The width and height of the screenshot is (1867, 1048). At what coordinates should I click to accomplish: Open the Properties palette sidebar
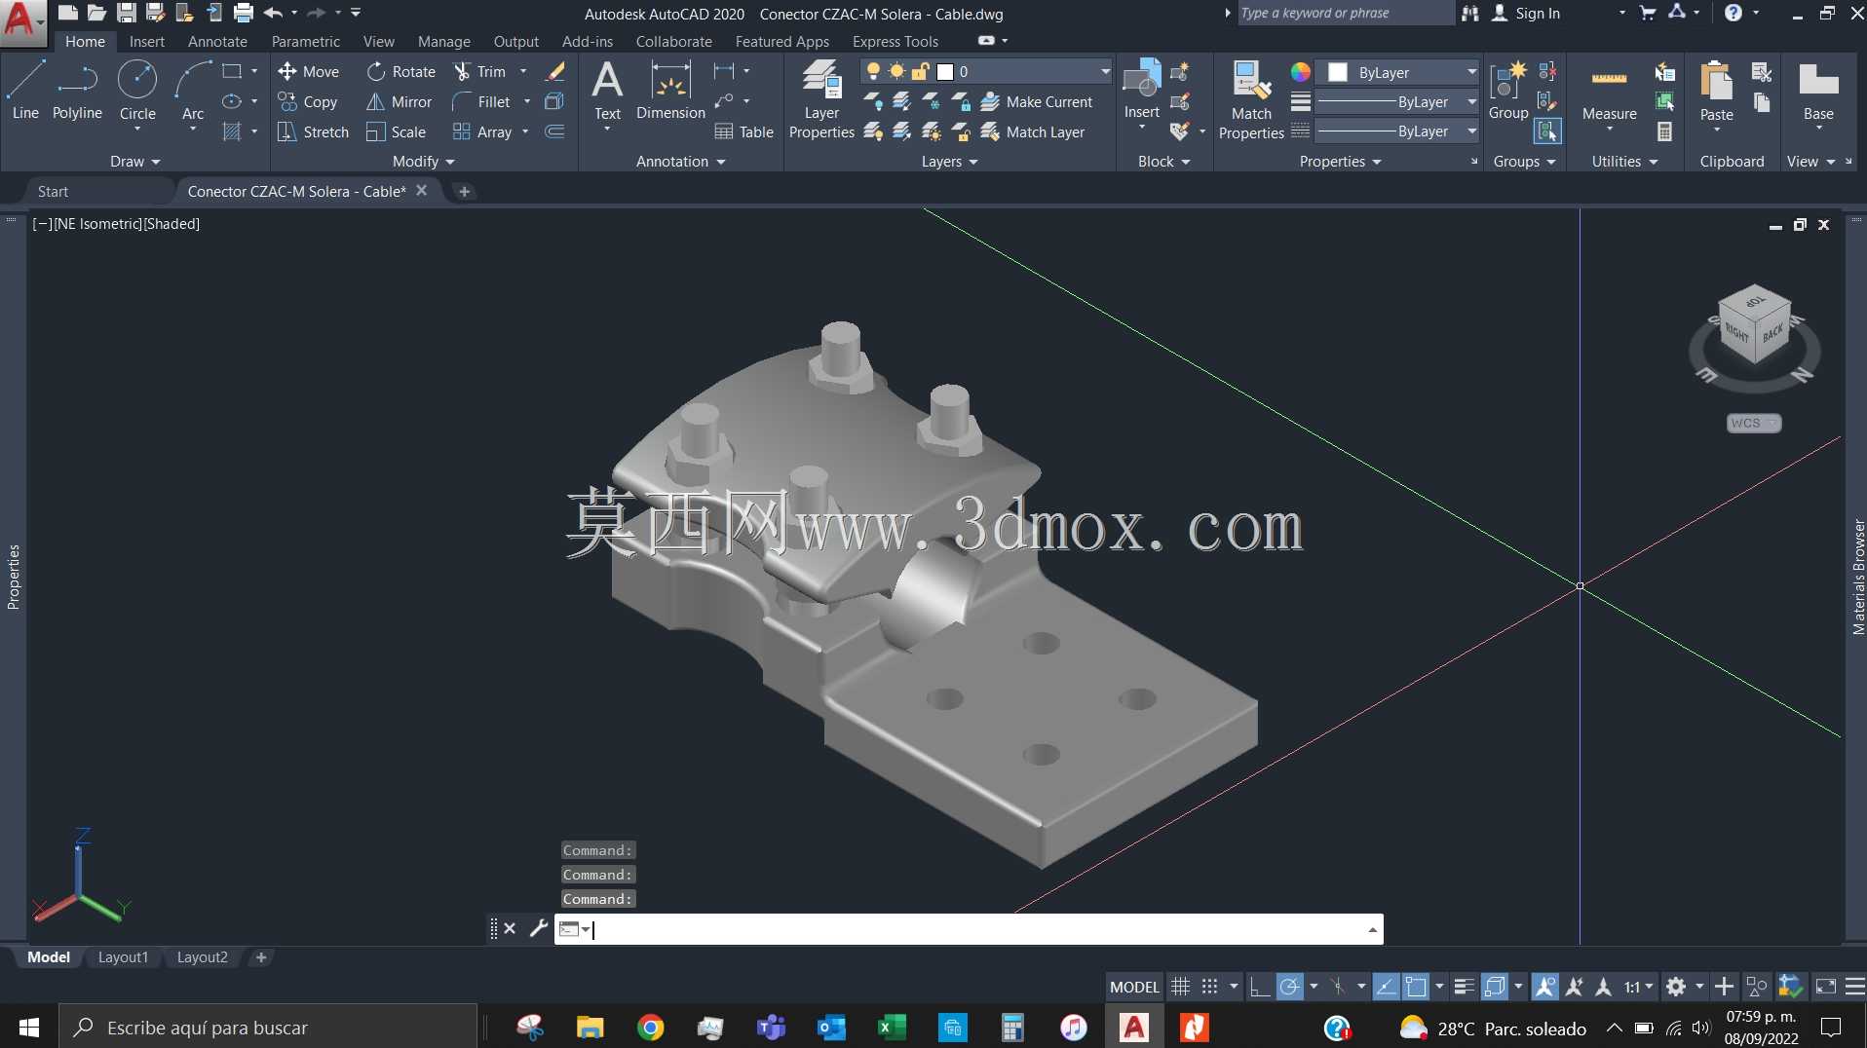pyautogui.click(x=13, y=577)
